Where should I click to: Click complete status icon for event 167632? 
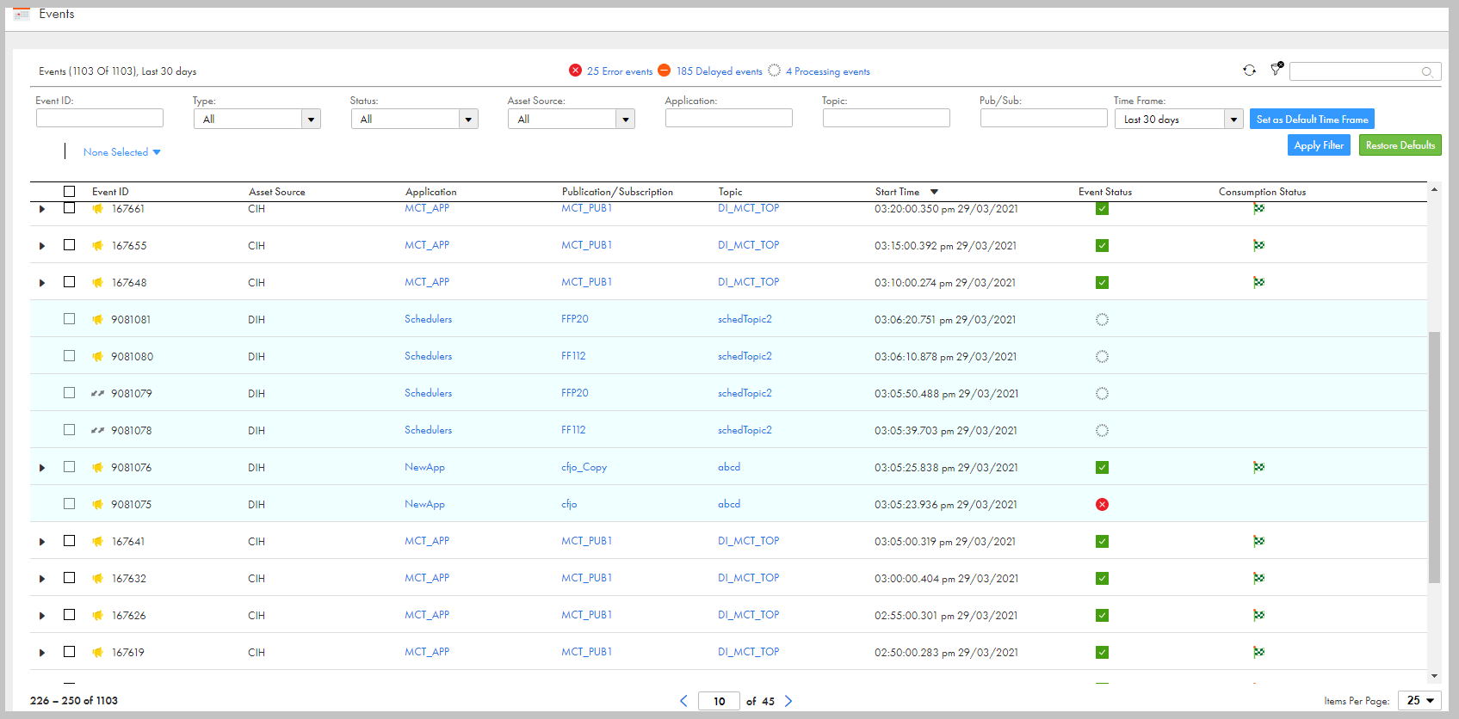(1102, 578)
